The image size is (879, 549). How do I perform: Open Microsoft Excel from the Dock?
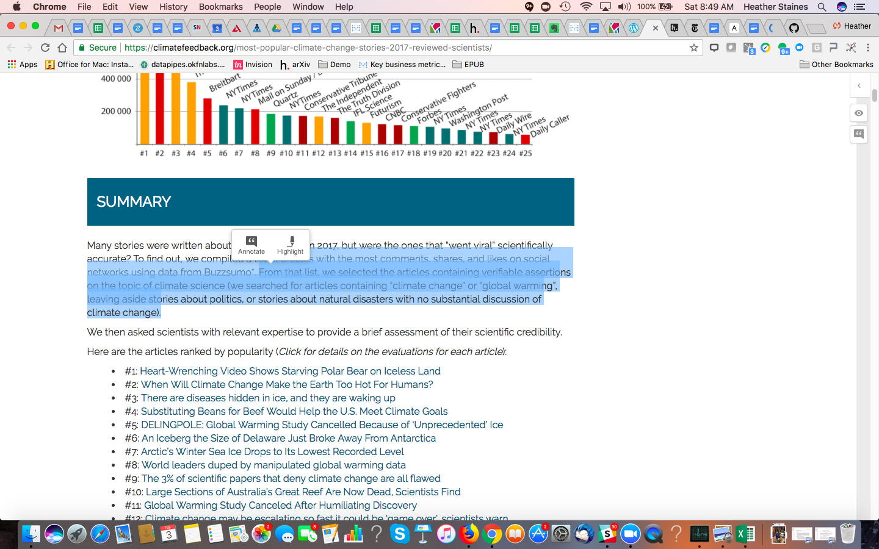tap(745, 534)
